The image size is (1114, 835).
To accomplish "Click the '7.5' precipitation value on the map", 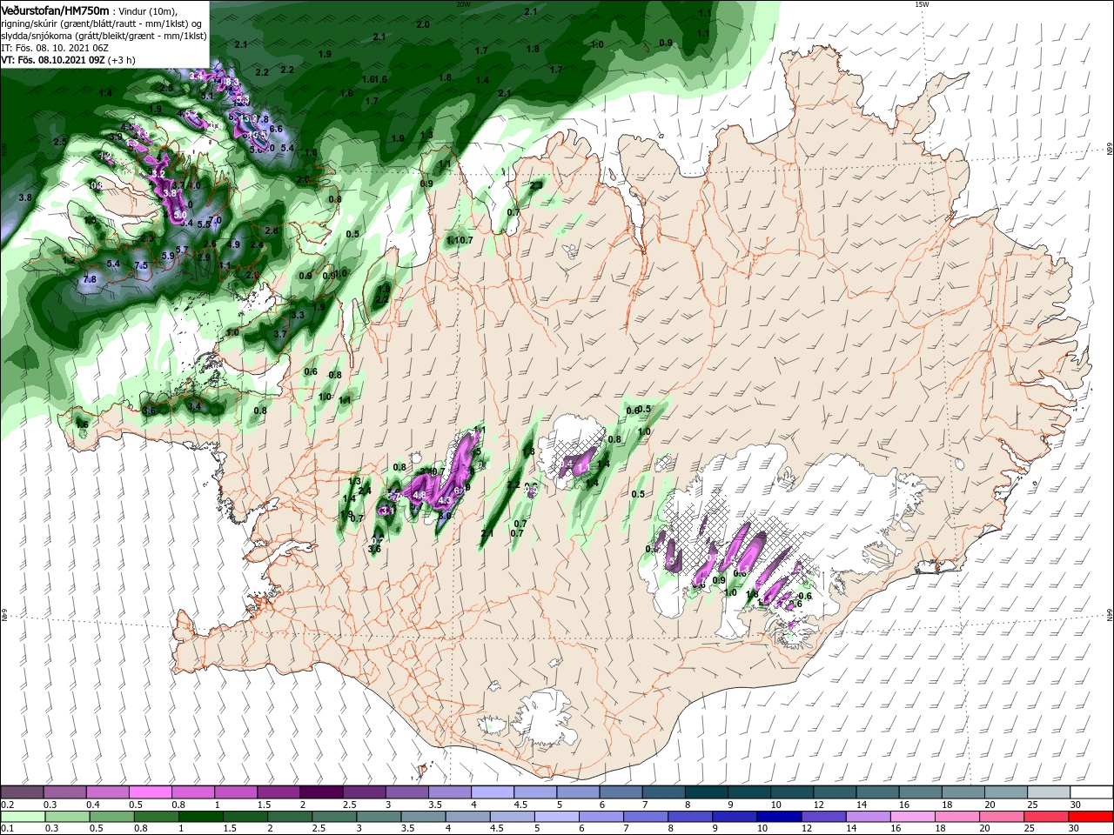I will [x=142, y=264].
